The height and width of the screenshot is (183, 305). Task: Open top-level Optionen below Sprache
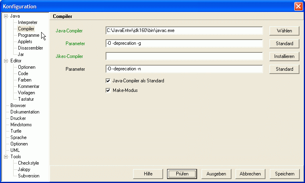tap(19, 144)
